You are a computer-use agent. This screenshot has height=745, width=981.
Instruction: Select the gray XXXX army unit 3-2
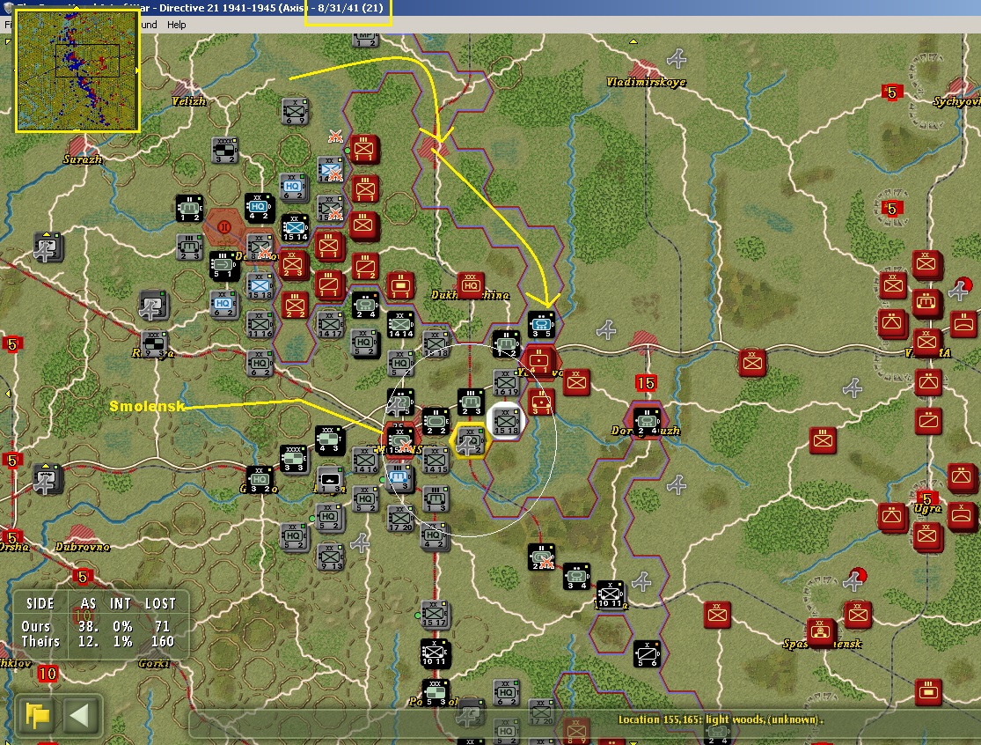224,151
